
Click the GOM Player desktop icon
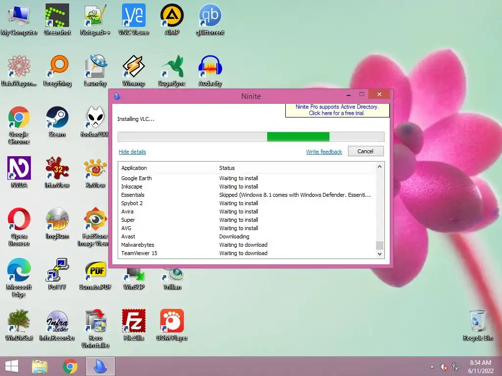coord(172,325)
